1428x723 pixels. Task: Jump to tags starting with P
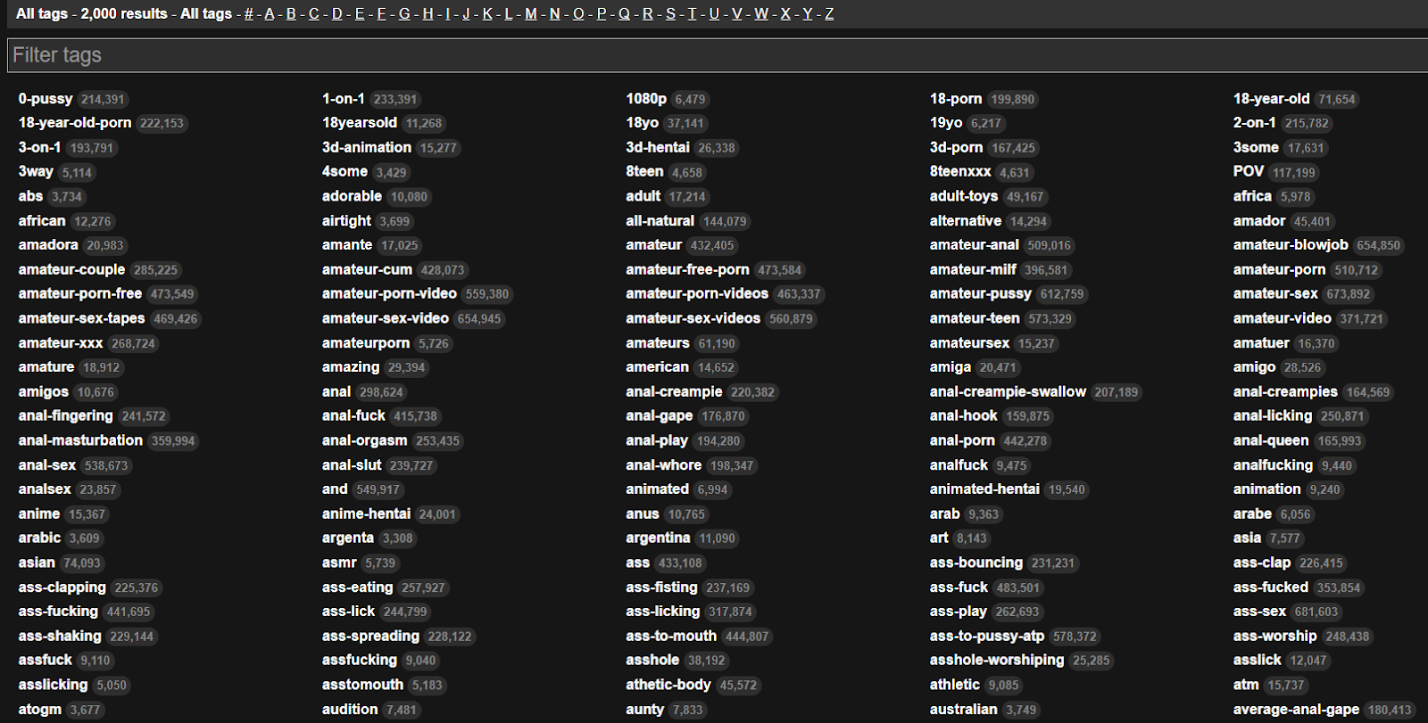tap(602, 14)
